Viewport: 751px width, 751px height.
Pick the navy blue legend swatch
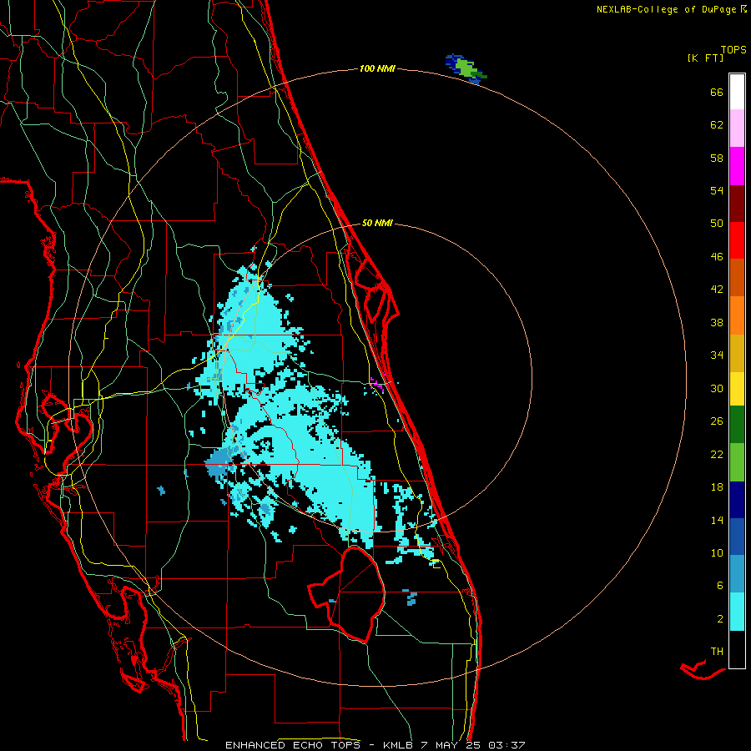(x=737, y=500)
